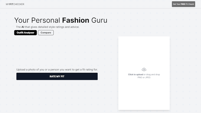Click the RATE MY FIT button
This screenshot has width=201, height=113.
point(57,76)
